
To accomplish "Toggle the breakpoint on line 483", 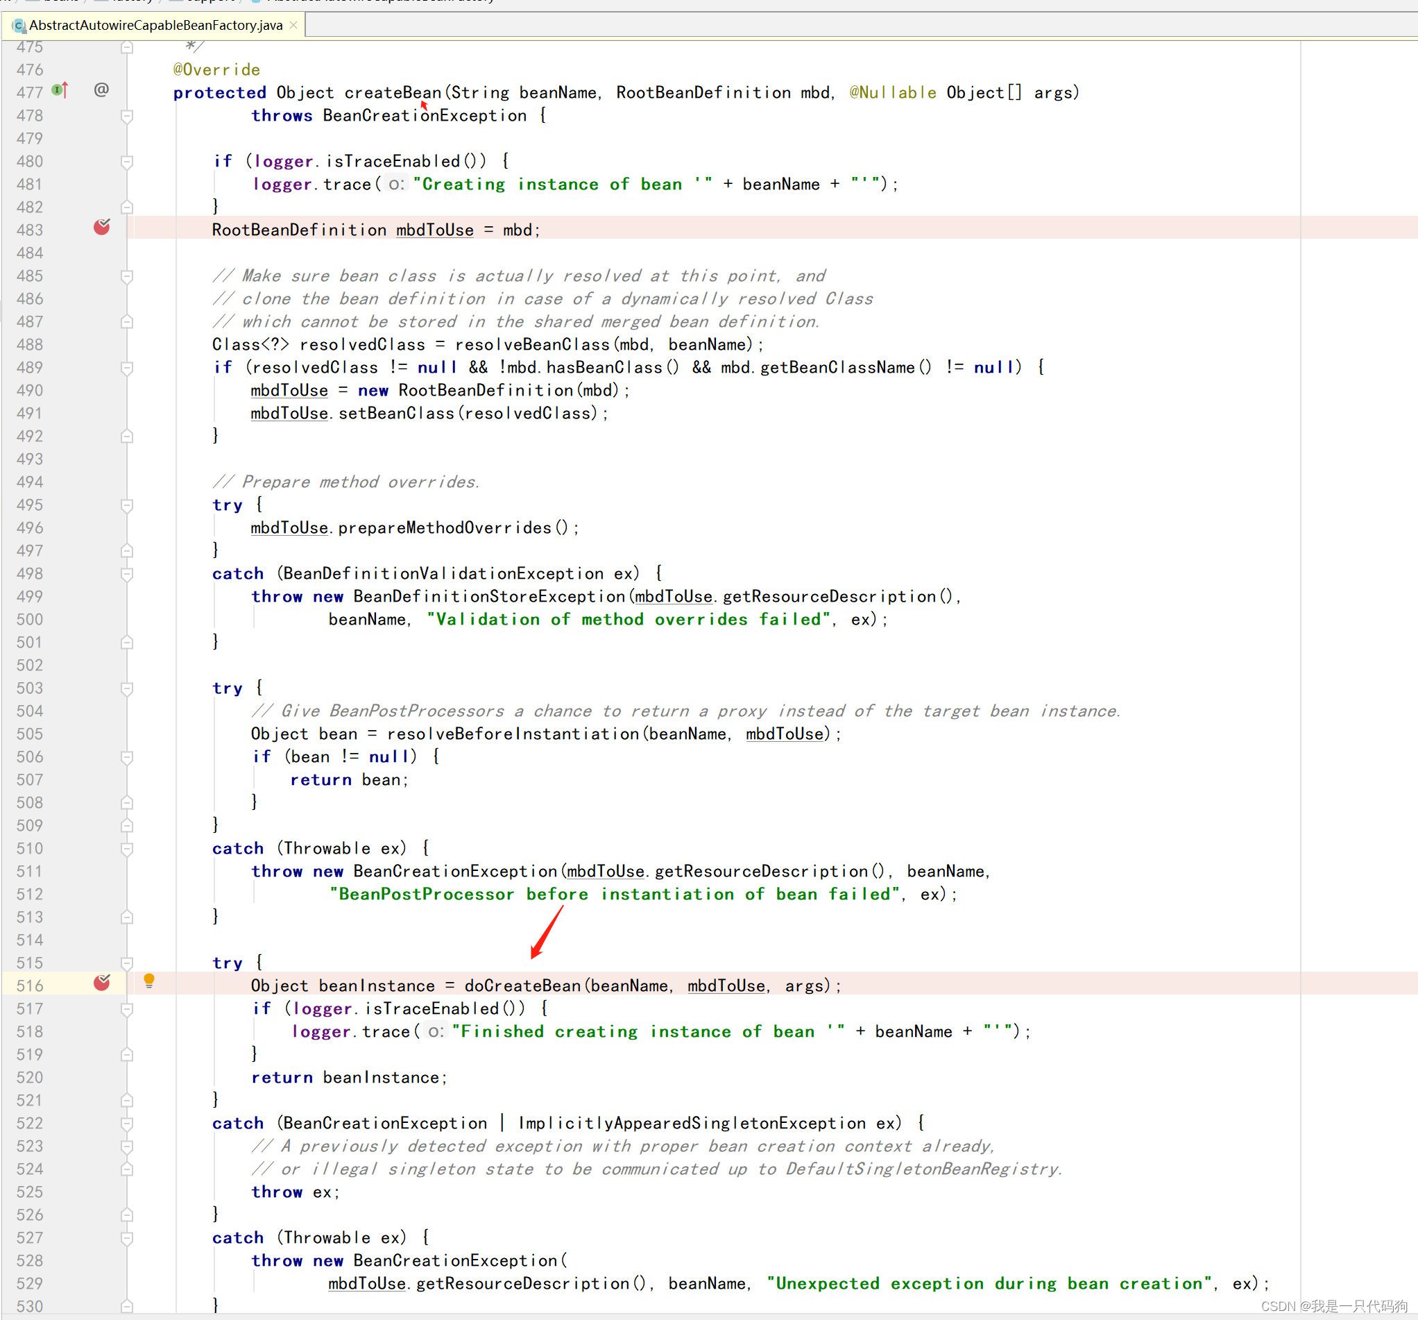I will tap(102, 228).
